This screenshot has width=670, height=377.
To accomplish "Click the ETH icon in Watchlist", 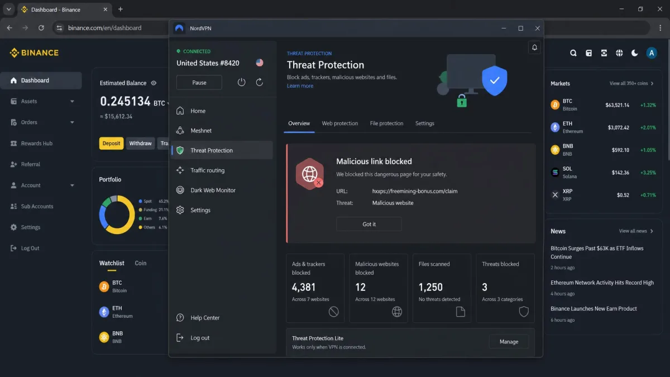I will [x=104, y=312].
